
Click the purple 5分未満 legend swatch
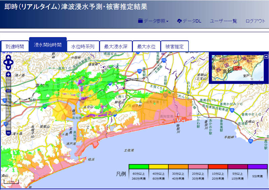point(258,167)
